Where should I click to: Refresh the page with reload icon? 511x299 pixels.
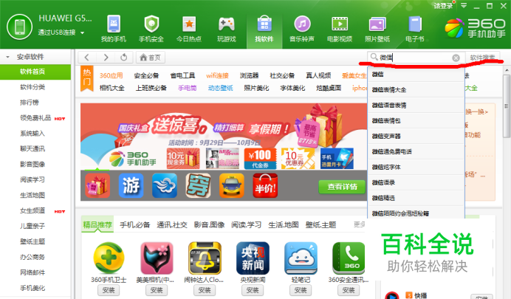pos(124,58)
